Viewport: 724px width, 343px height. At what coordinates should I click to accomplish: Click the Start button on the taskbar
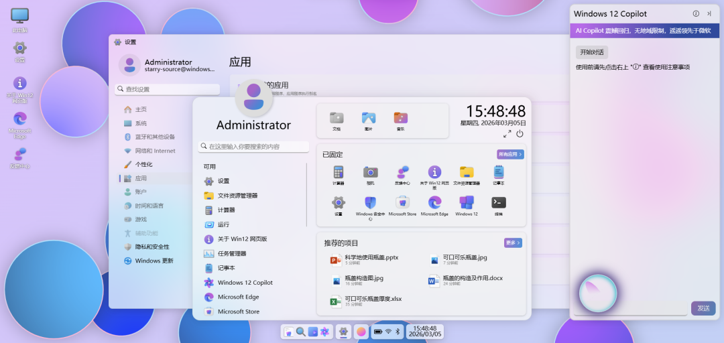coord(288,332)
